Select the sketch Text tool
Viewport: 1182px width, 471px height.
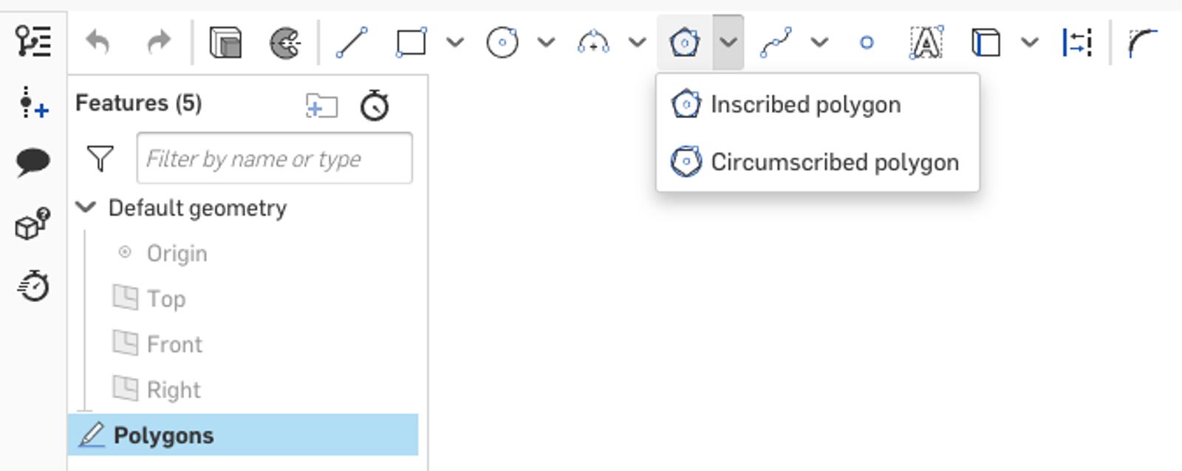point(926,42)
